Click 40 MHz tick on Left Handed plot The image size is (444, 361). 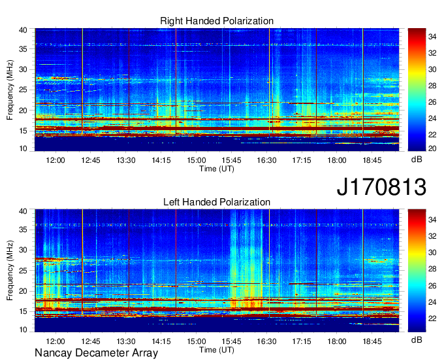pyautogui.click(x=23, y=211)
